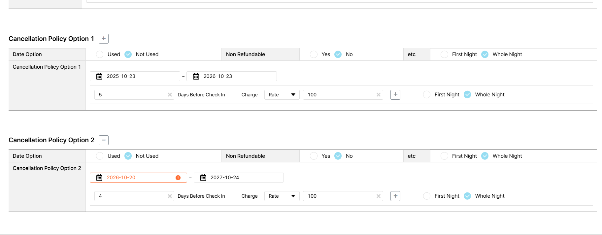
Task: Add a charge row in Policy Option 2
Action: tap(395, 196)
